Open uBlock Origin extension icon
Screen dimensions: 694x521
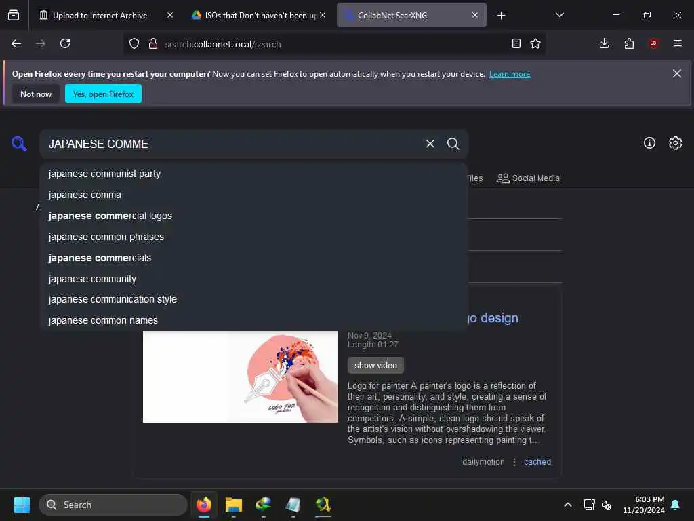coord(653,43)
